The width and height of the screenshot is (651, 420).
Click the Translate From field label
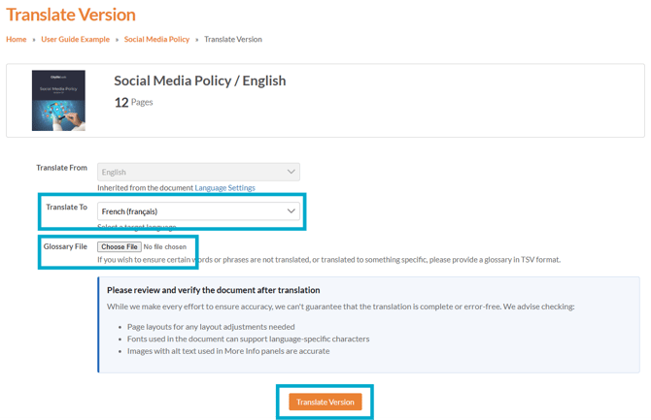pos(61,168)
